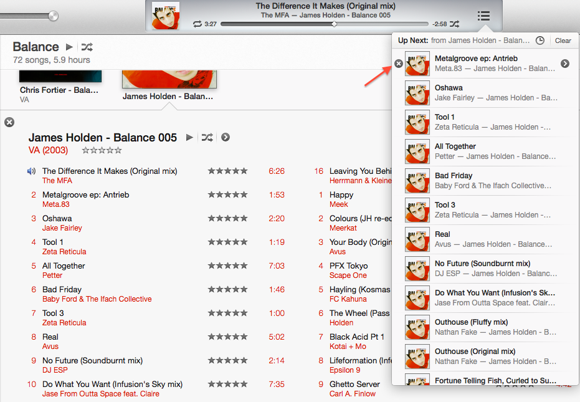580x402 pixels.
Task: Open the VA (2003) artist link
Action: click(48, 150)
